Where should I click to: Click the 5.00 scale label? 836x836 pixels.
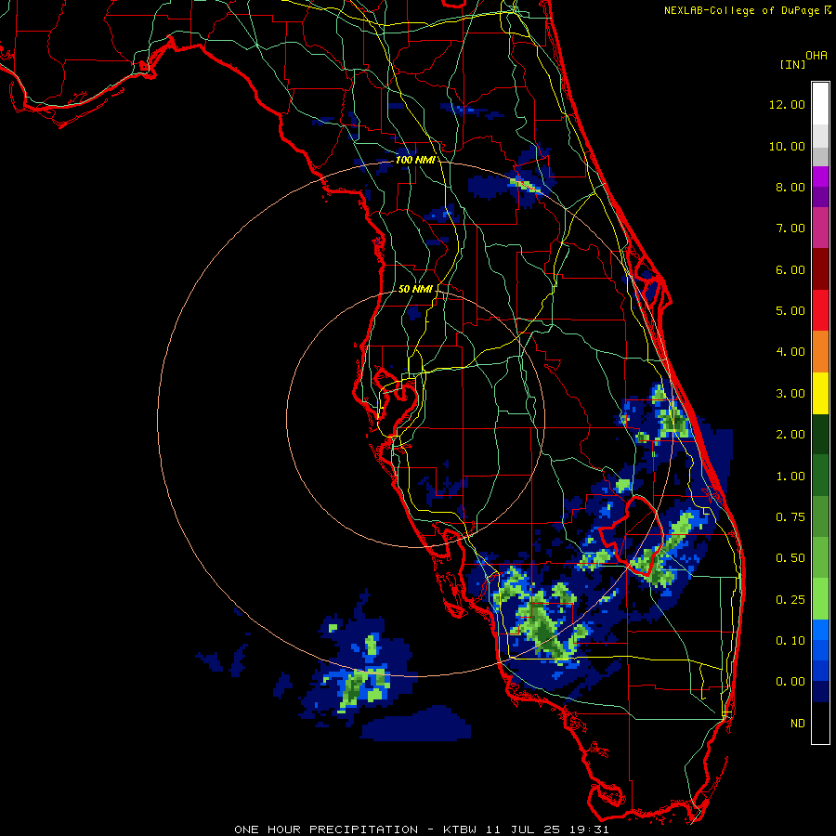(x=790, y=311)
